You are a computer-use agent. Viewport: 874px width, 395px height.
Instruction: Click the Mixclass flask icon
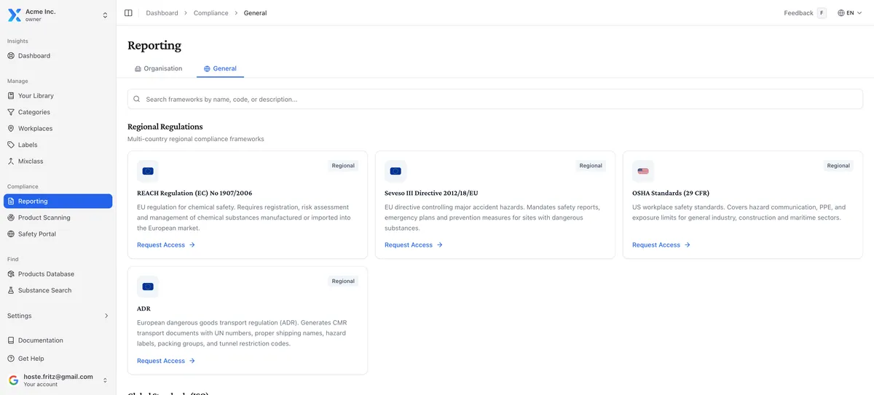(x=11, y=161)
